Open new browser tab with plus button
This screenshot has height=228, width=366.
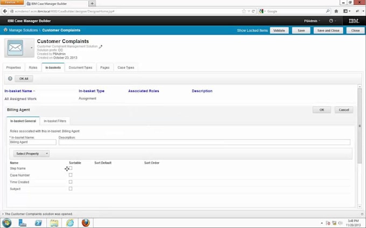click(x=92, y=4)
